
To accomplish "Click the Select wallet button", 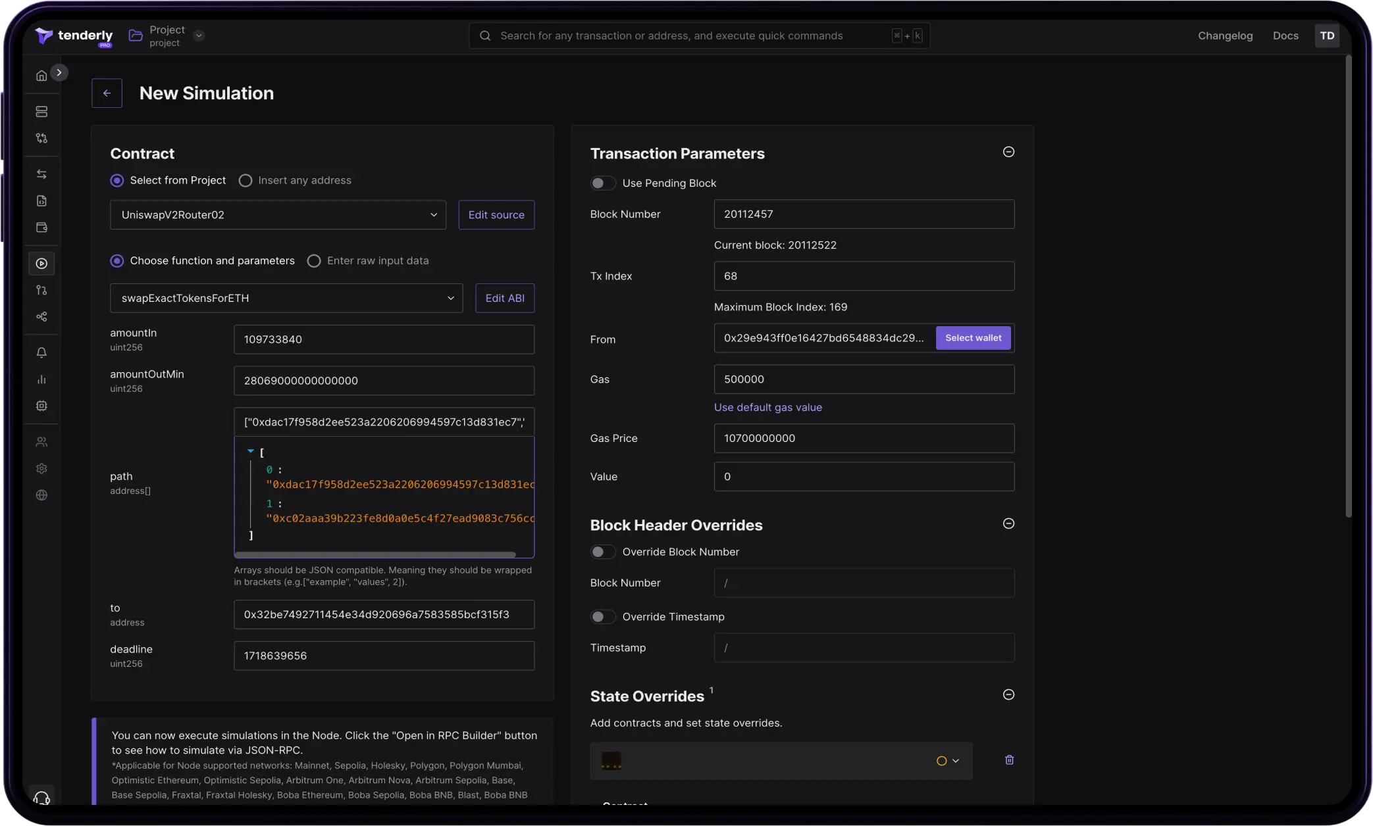I will click(973, 338).
